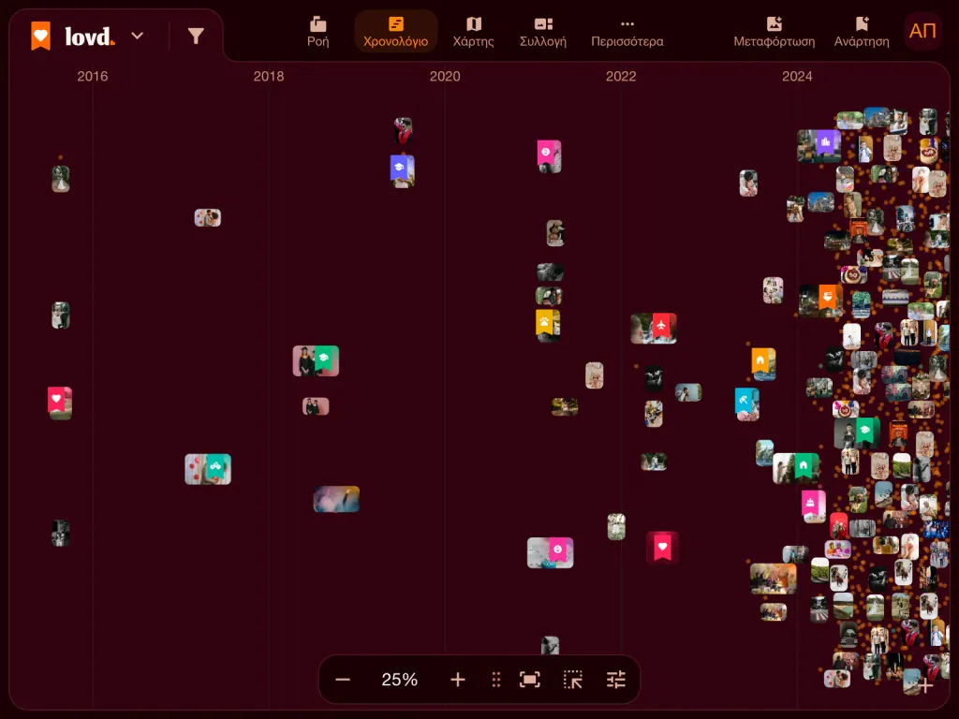Select the 2016 year marker
This screenshot has height=719, width=959.
pyautogui.click(x=93, y=77)
